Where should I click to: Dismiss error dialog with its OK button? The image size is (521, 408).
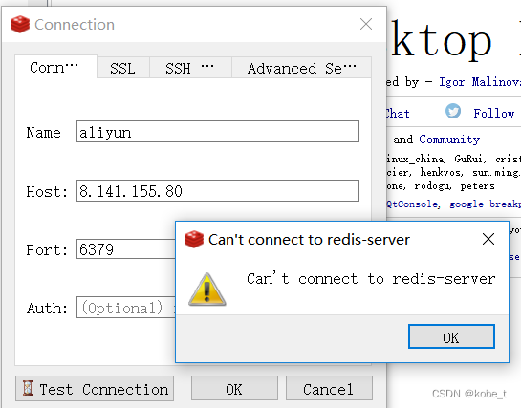451,336
